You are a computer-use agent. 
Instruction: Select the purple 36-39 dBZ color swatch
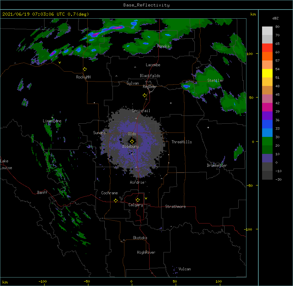pos(267,116)
